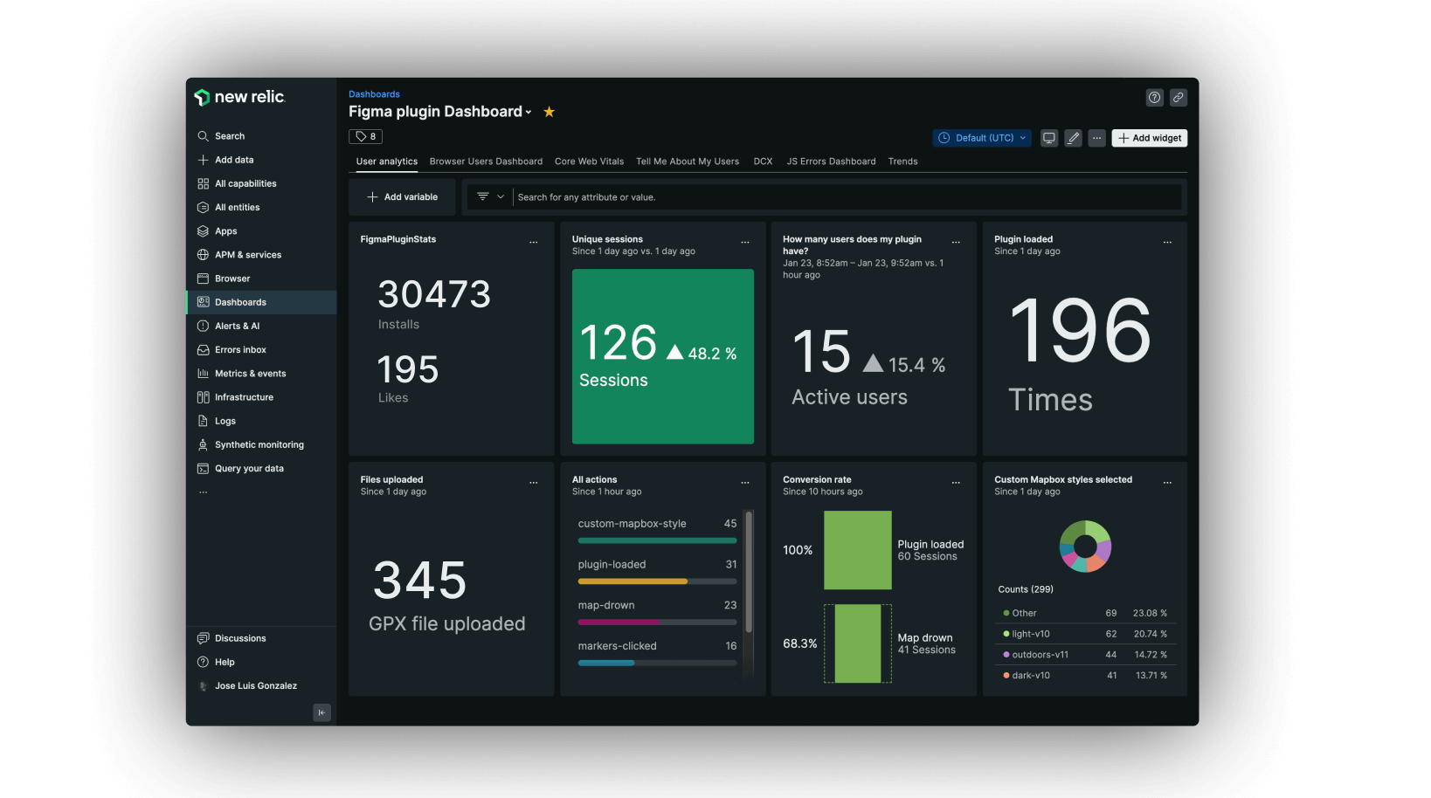Open Dashboards in the sidebar
Image resolution: width=1431 pixels, height=798 pixels.
point(261,302)
